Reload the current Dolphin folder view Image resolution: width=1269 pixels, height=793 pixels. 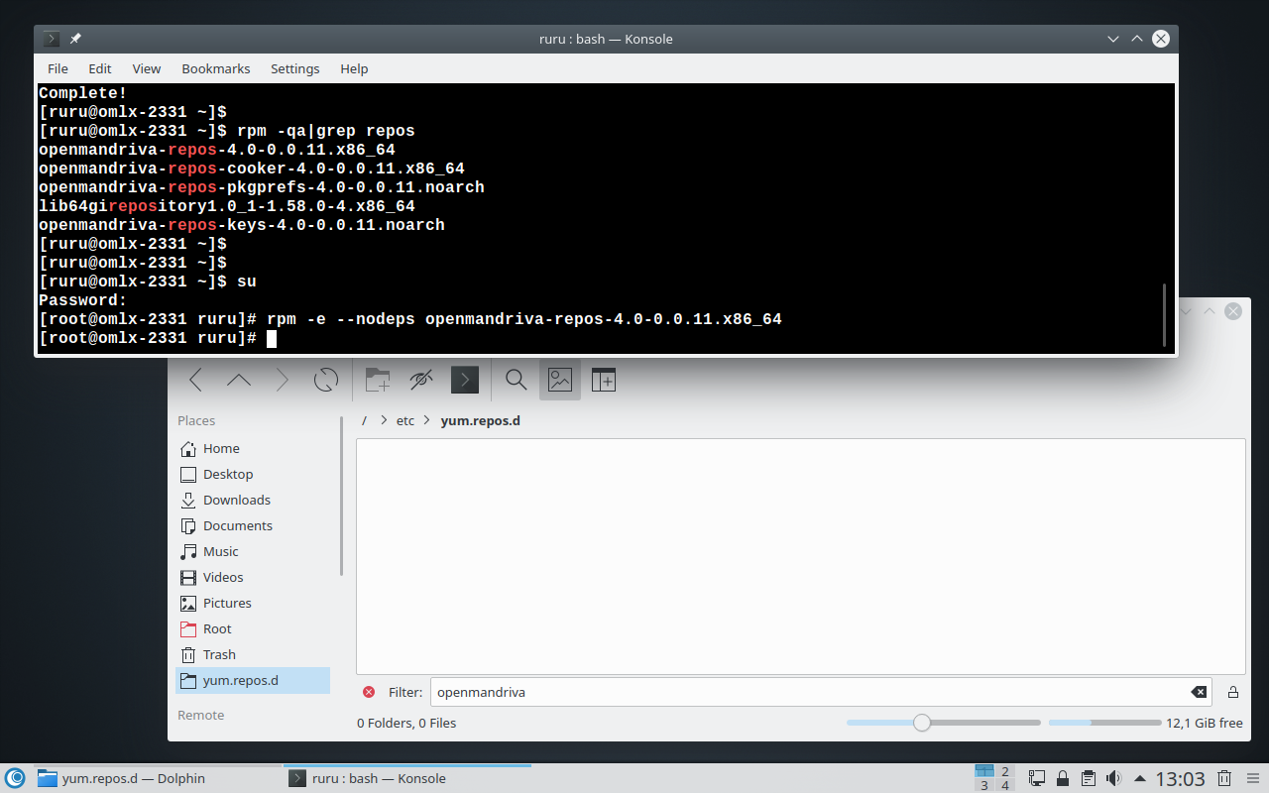click(x=326, y=380)
